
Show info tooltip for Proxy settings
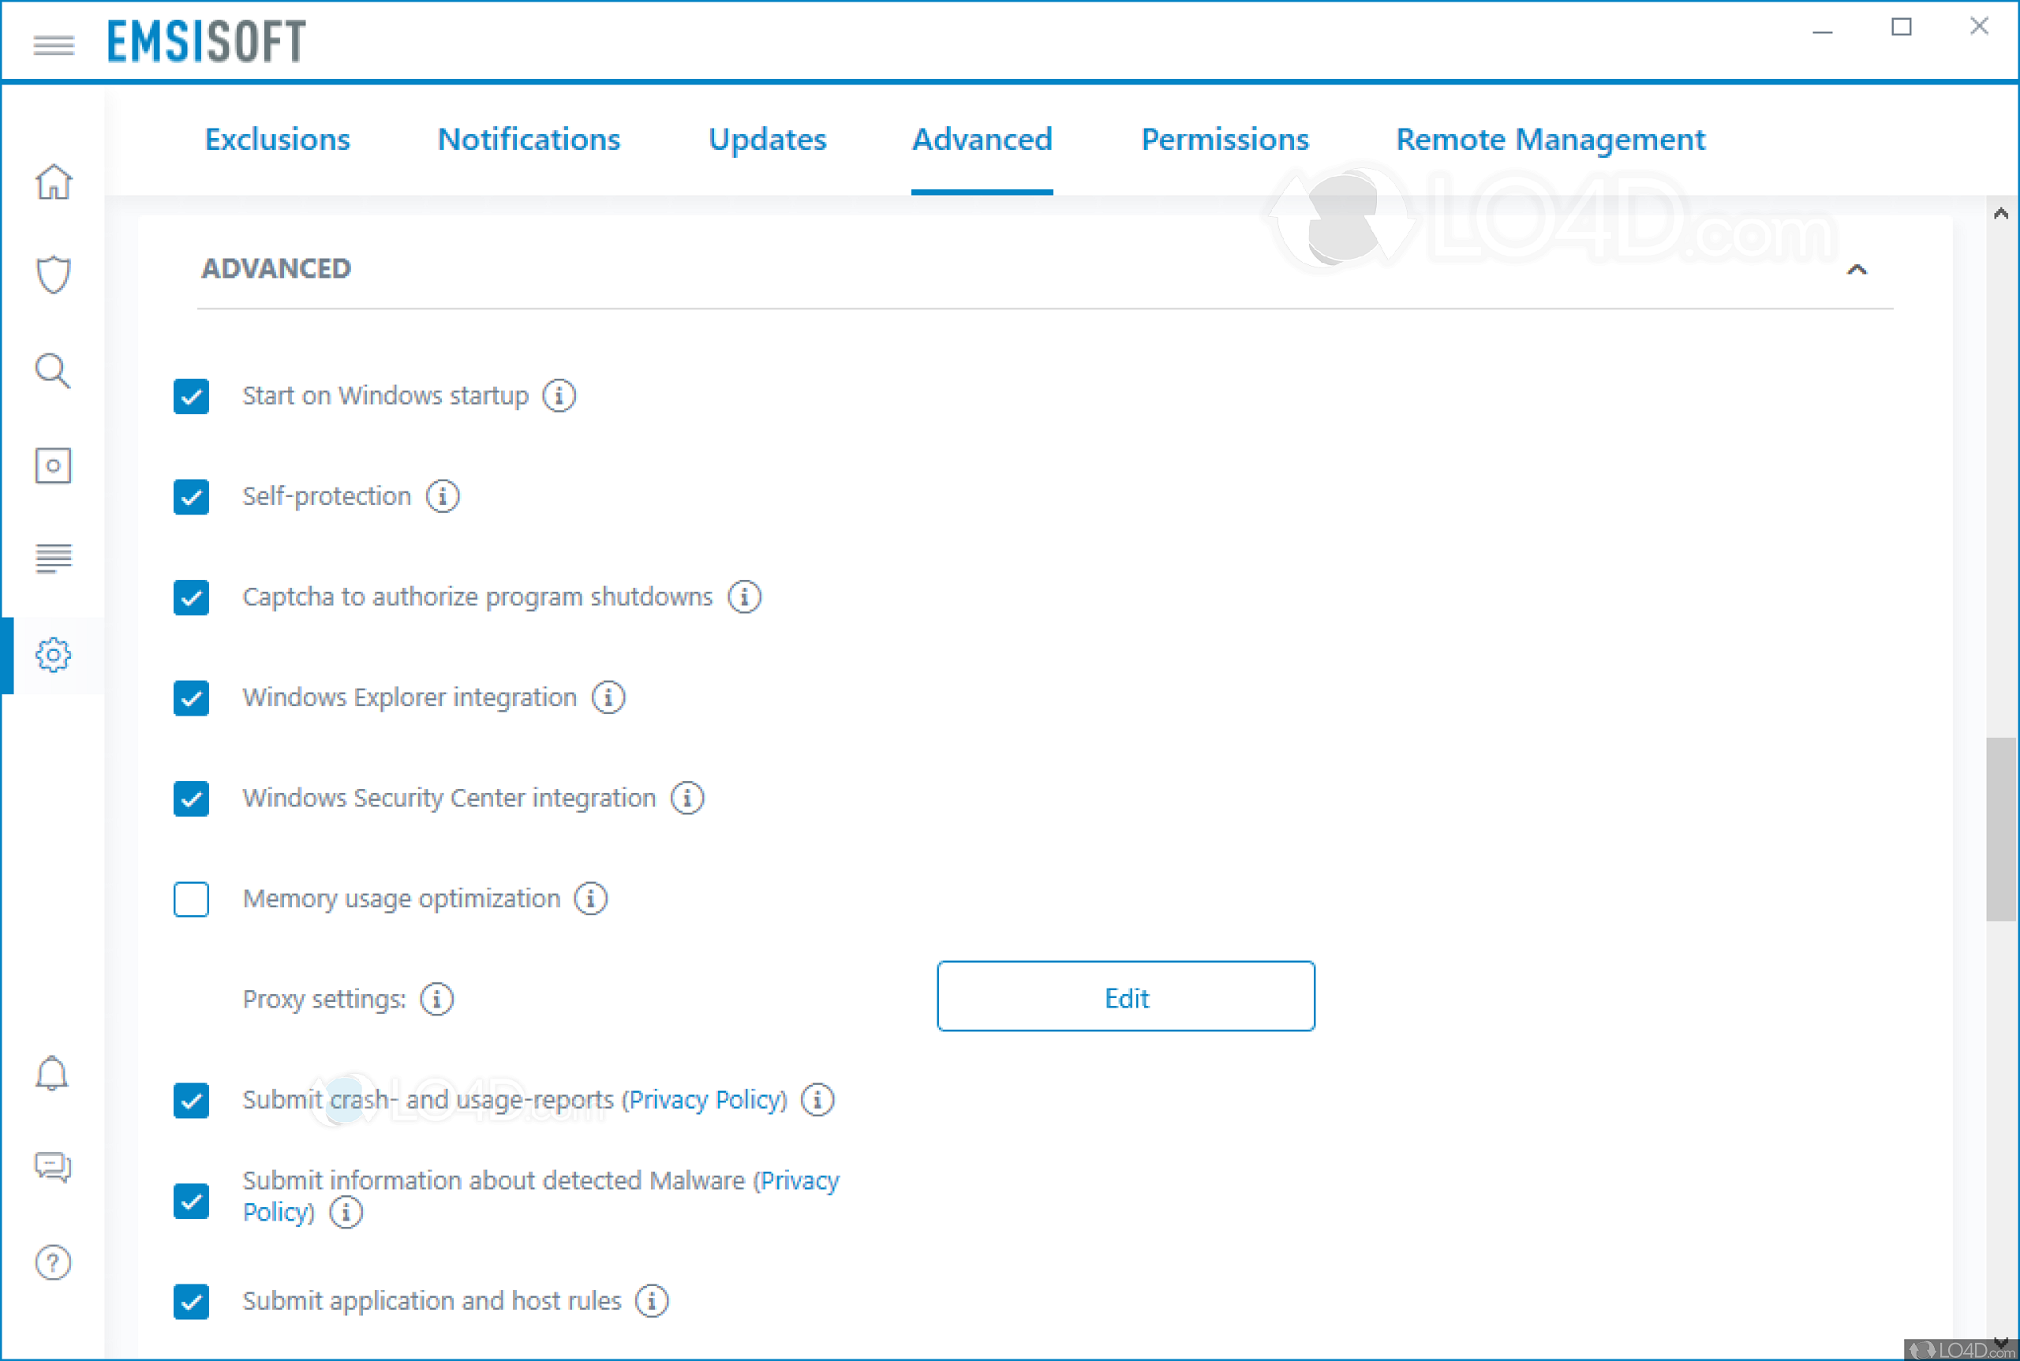pyautogui.click(x=436, y=999)
